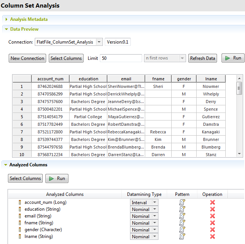Delete the education column via red X
Screen dimensions: 245x244
pyautogui.click(x=212, y=209)
